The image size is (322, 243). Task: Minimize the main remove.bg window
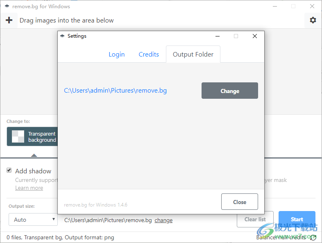click(275, 7)
